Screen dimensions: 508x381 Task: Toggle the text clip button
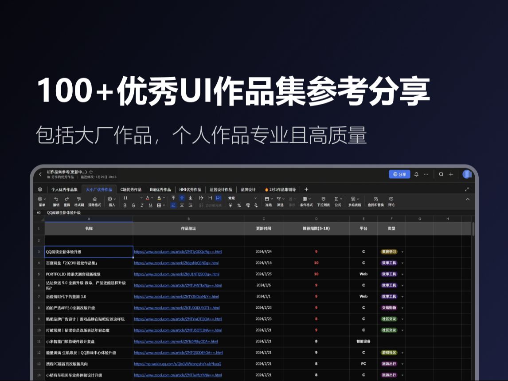(210, 198)
